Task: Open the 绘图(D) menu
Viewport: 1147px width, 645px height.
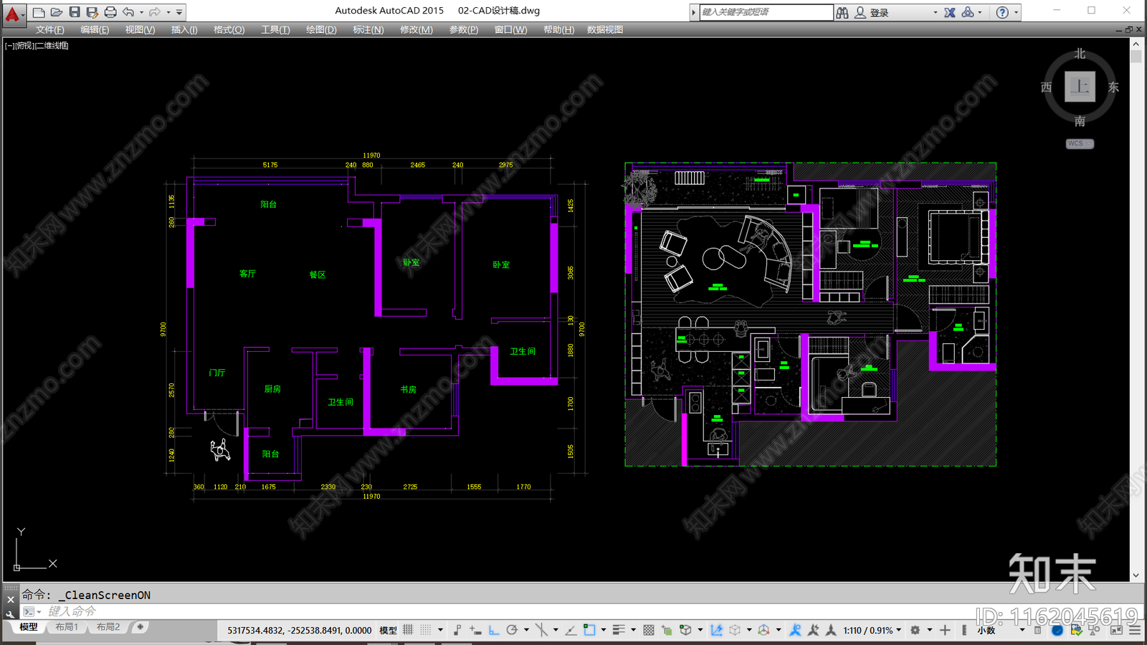Action: (x=321, y=29)
